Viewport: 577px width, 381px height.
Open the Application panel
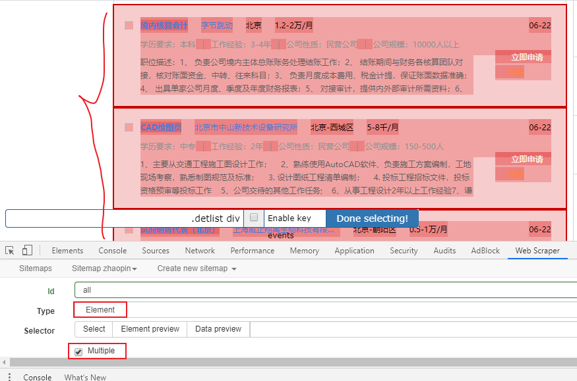354,250
